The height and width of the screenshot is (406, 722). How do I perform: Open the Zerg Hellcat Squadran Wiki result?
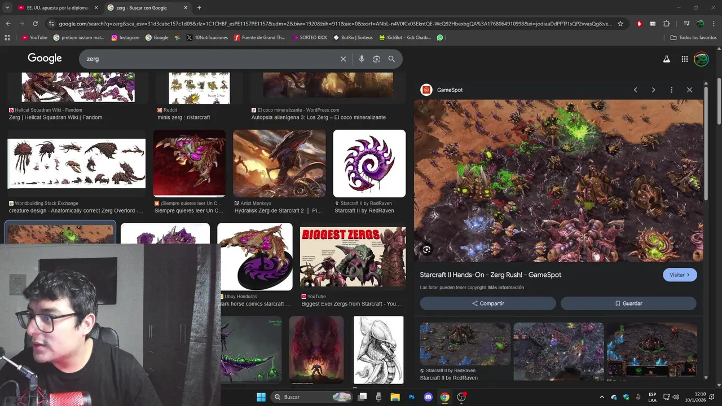(x=55, y=117)
